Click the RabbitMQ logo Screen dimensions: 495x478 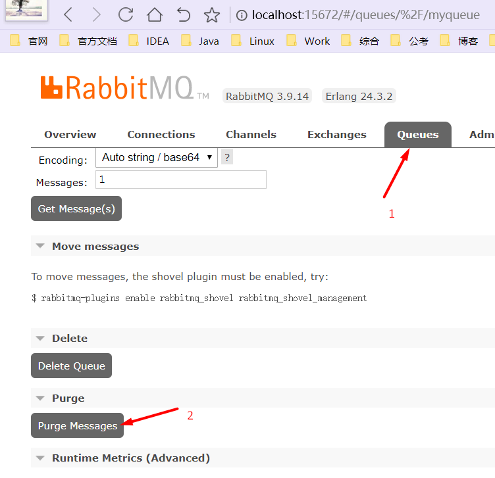point(124,87)
